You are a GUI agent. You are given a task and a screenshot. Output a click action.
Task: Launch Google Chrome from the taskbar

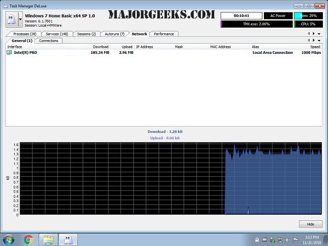pos(29,239)
